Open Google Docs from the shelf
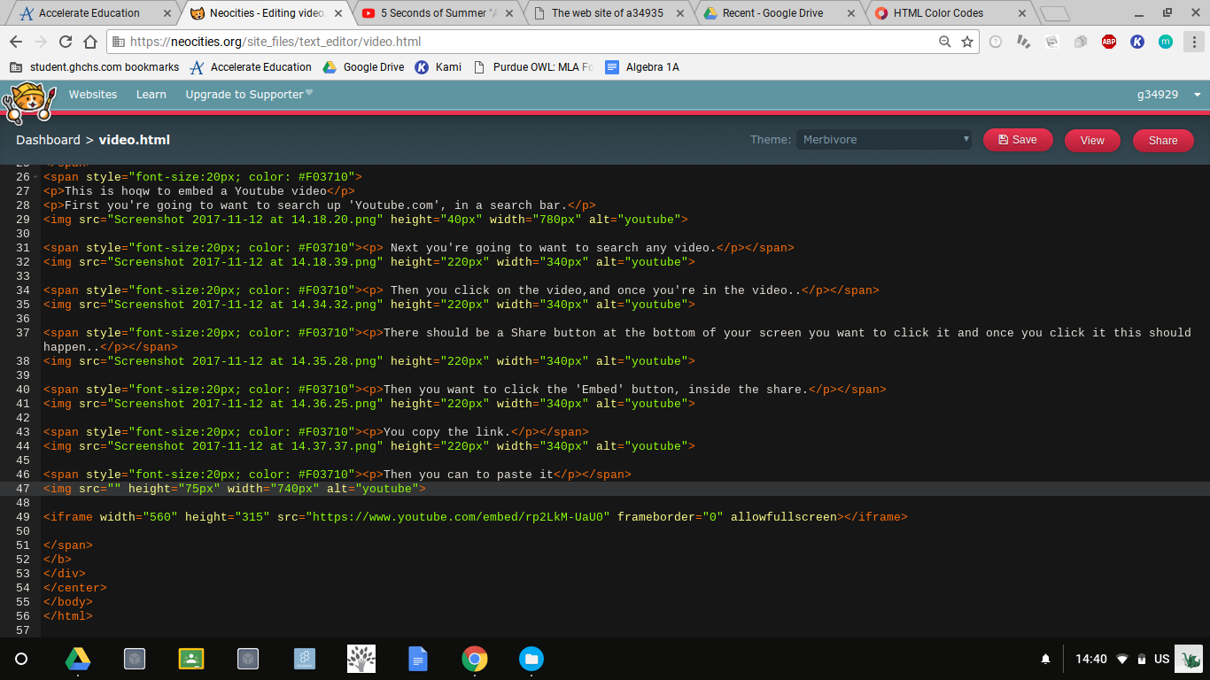The width and height of the screenshot is (1210, 680). (418, 659)
